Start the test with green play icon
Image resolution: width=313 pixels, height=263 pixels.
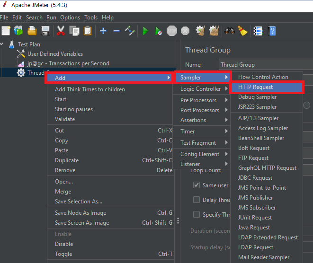pyautogui.click(x=145, y=31)
